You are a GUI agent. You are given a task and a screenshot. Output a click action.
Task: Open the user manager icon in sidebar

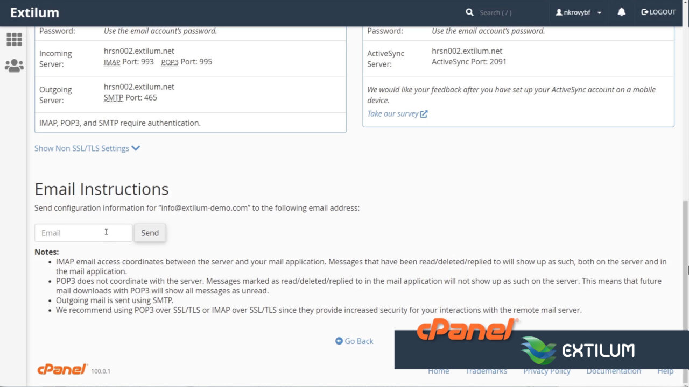coord(14,65)
